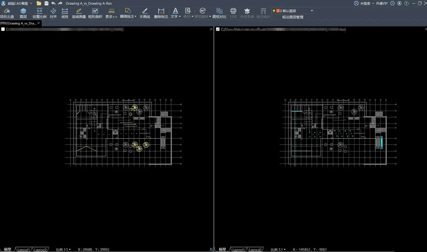Click the 删除标注 delete annotation icon
Viewport: 427px width, 252px height.
161,13
